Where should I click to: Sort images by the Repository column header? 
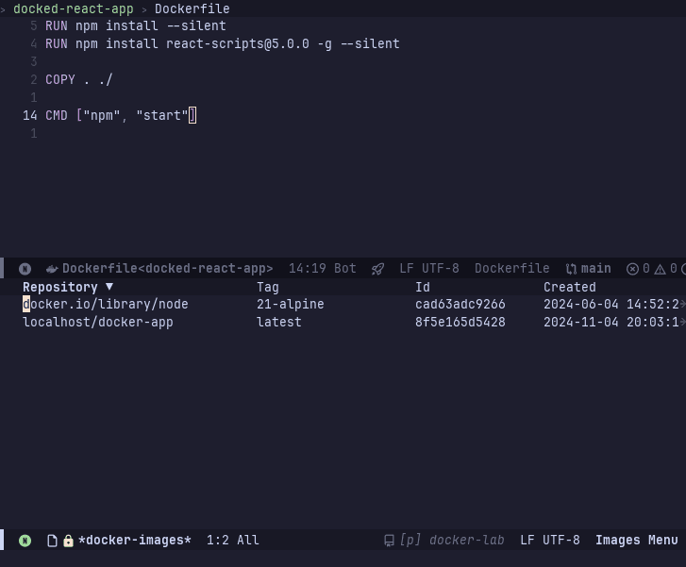60,287
